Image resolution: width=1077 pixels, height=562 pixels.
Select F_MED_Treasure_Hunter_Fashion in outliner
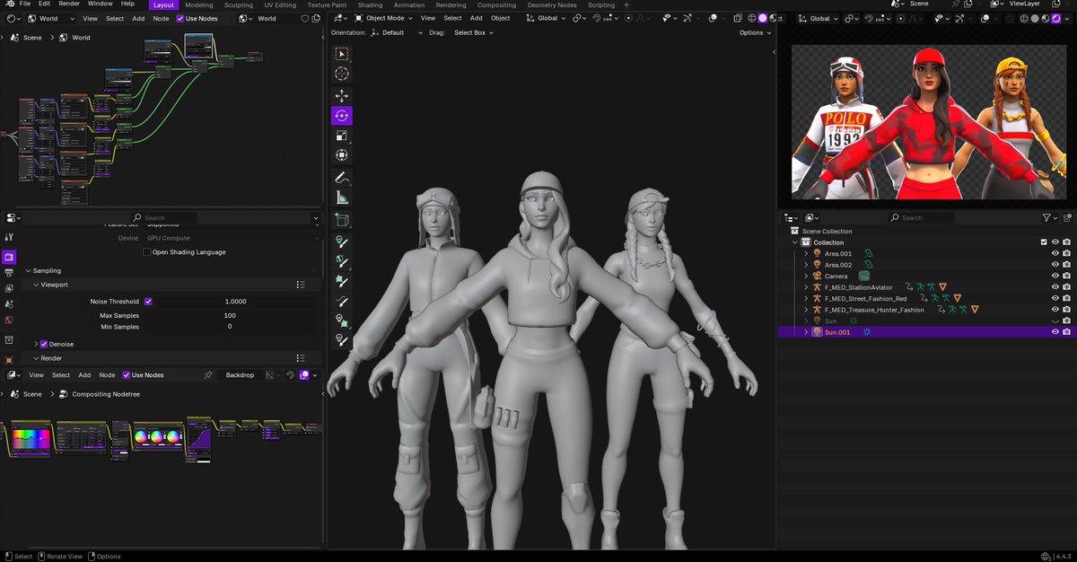[x=874, y=310]
